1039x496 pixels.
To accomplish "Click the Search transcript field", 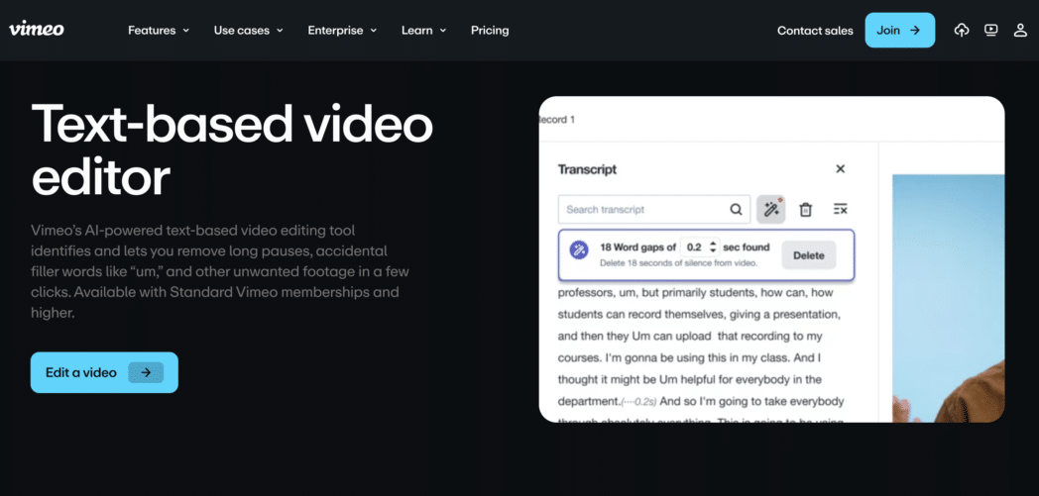I will tap(654, 210).
